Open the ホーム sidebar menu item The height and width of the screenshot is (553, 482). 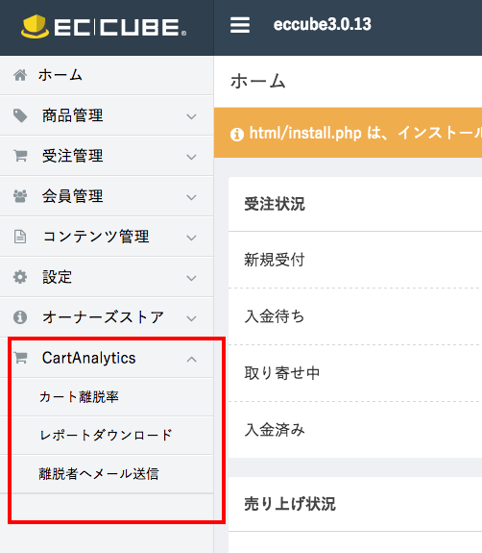(x=107, y=75)
